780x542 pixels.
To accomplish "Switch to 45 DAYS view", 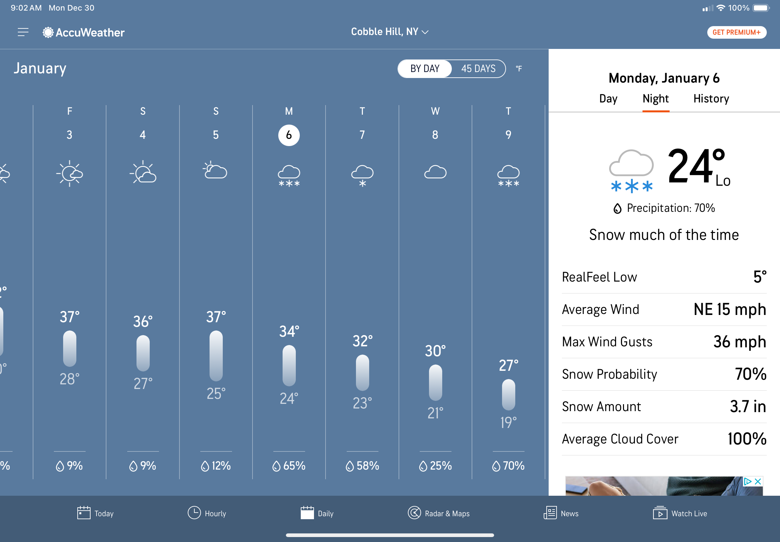I will click(x=478, y=69).
